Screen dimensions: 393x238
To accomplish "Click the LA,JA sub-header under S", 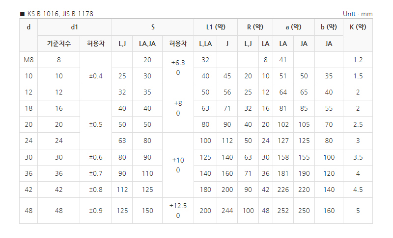I will pos(147,44).
